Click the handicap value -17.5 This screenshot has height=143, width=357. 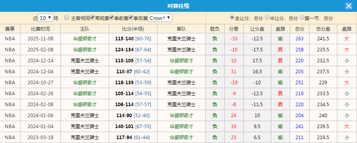[x=257, y=50]
